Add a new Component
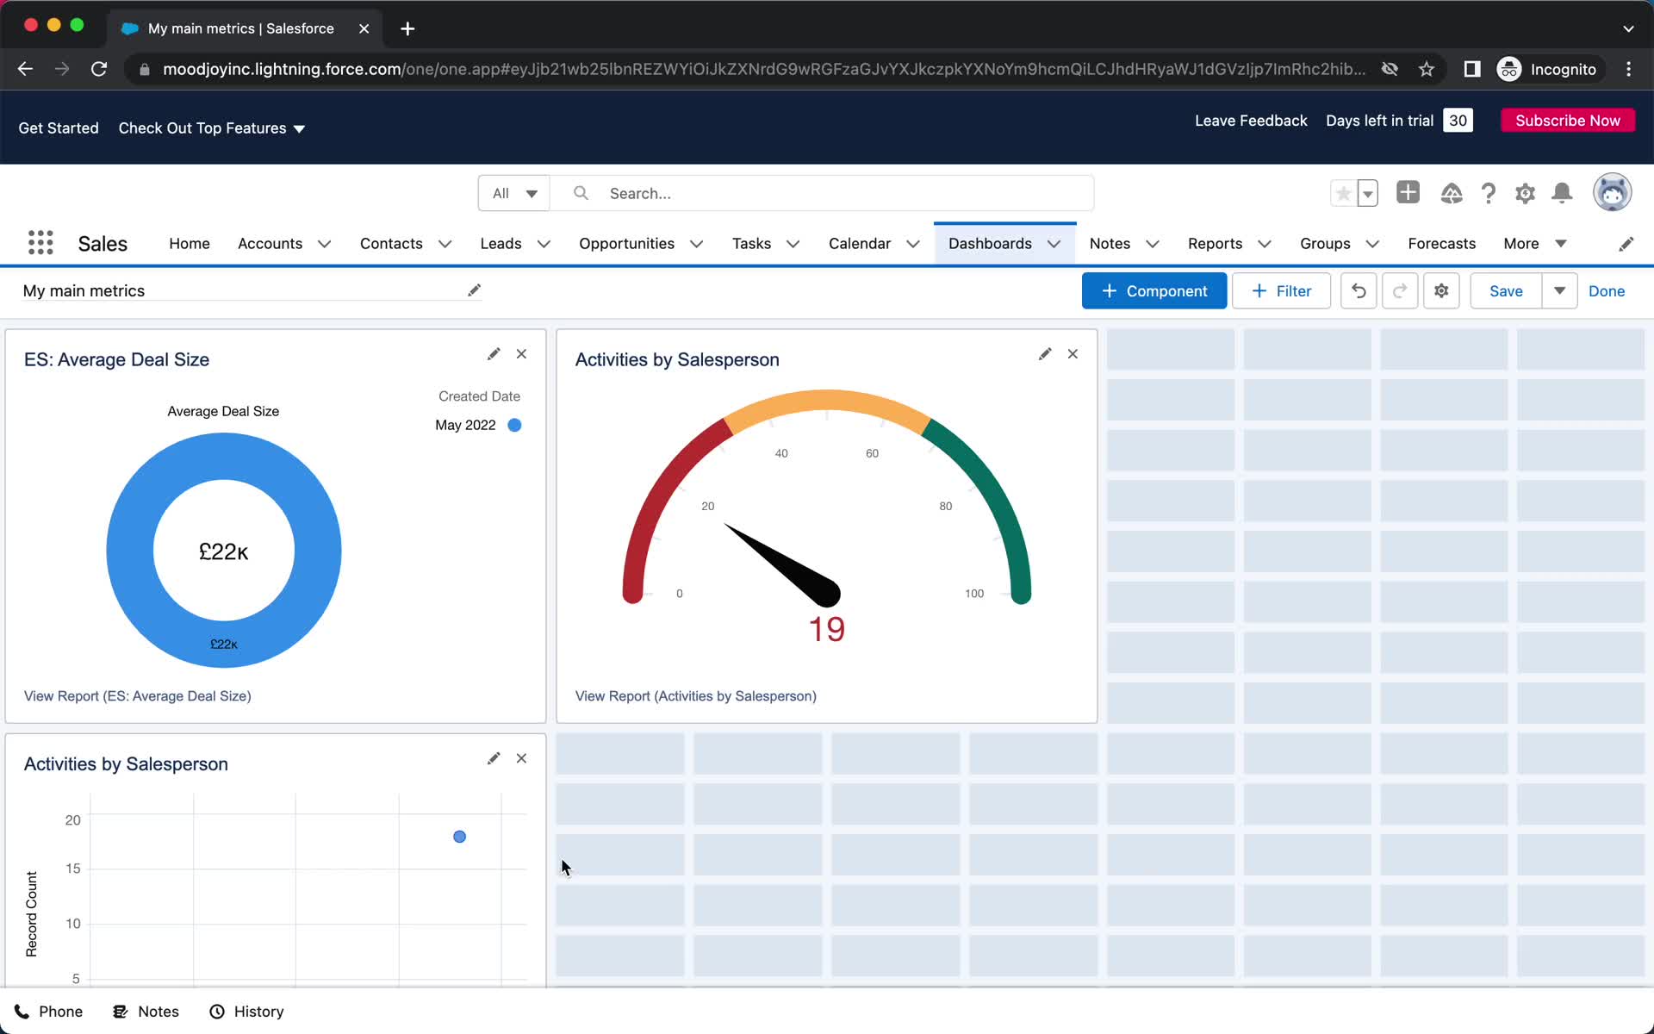1654x1034 pixels. pos(1153,291)
